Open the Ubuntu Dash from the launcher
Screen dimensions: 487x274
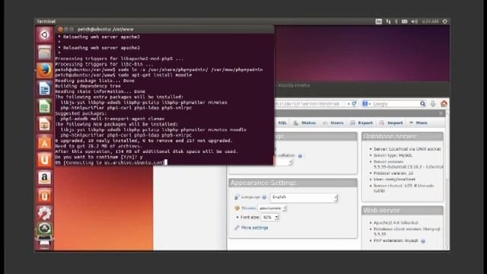(x=44, y=35)
